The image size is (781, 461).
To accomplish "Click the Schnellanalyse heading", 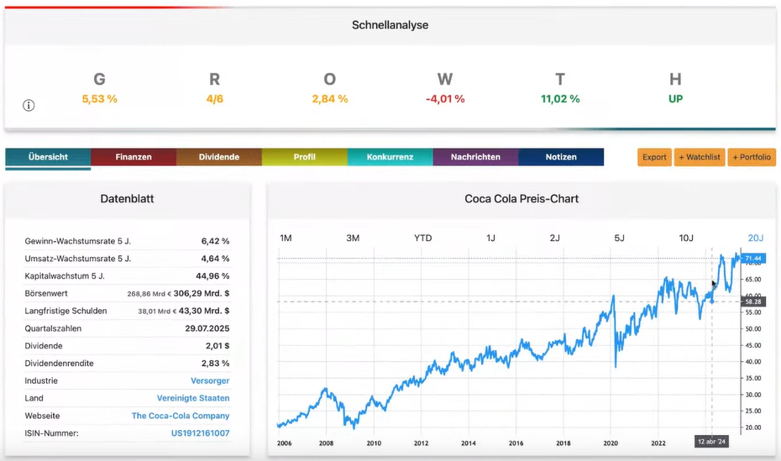I will (390, 25).
